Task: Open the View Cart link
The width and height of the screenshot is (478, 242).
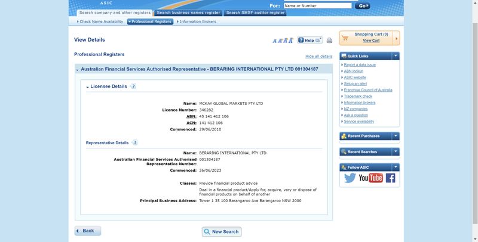Action: pyautogui.click(x=371, y=41)
